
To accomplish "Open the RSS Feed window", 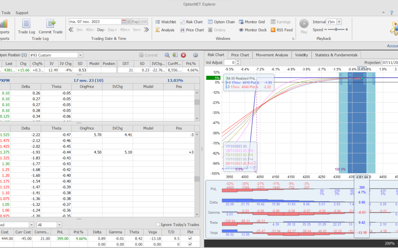I will click(x=282, y=30).
